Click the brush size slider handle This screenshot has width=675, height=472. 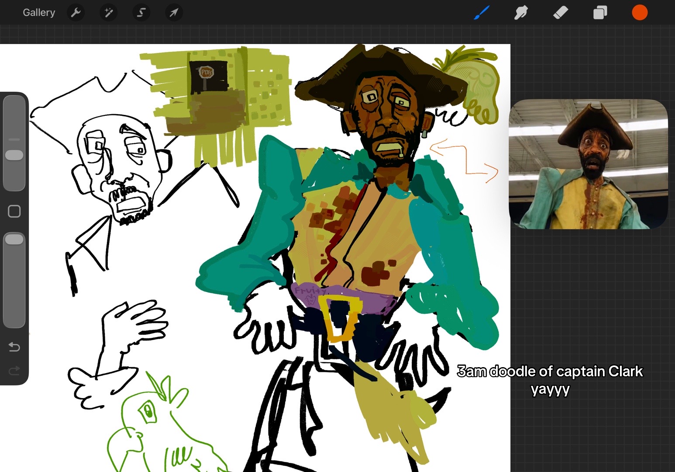pyautogui.click(x=14, y=155)
